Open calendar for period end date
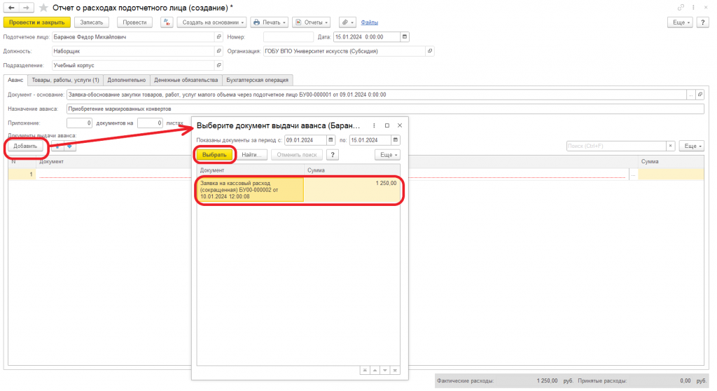The image size is (717, 391). [x=396, y=140]
